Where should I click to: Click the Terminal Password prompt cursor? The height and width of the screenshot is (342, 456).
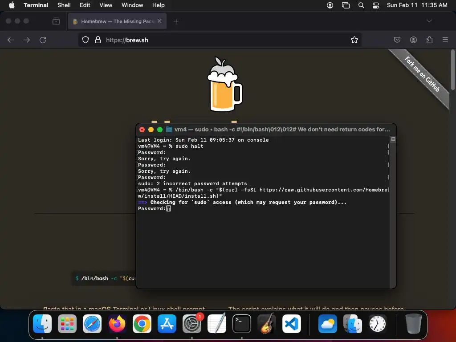tap(169, 208)
